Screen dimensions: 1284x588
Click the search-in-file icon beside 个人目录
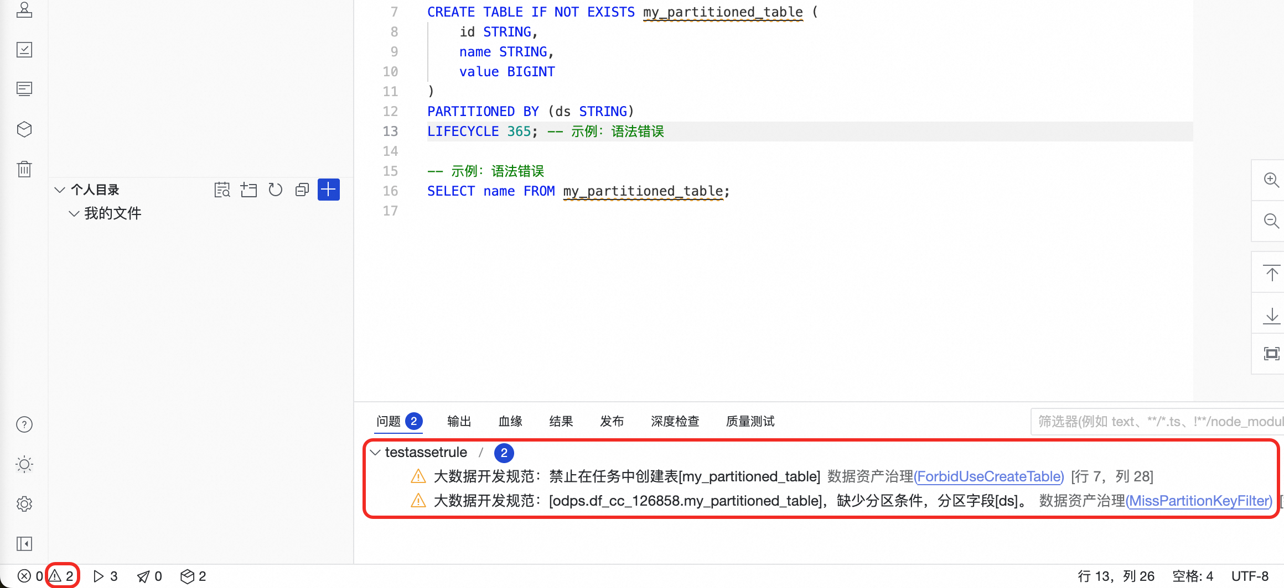point(222,190)
